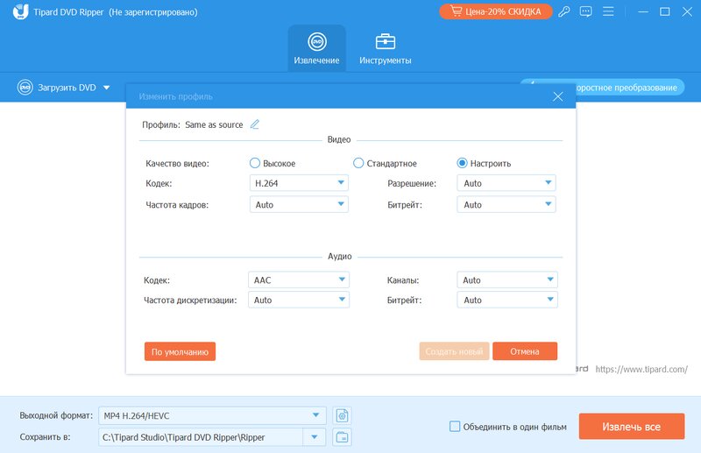Click the Сохранить в path field

click(201, 437)
